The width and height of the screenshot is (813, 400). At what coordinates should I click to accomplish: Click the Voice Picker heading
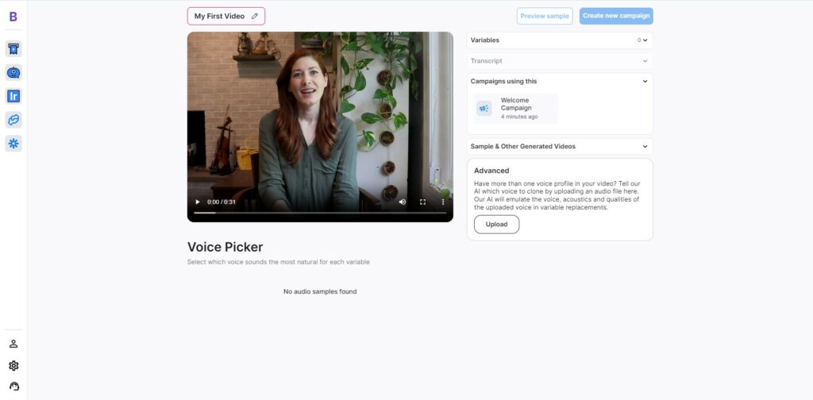click(225, 247)
